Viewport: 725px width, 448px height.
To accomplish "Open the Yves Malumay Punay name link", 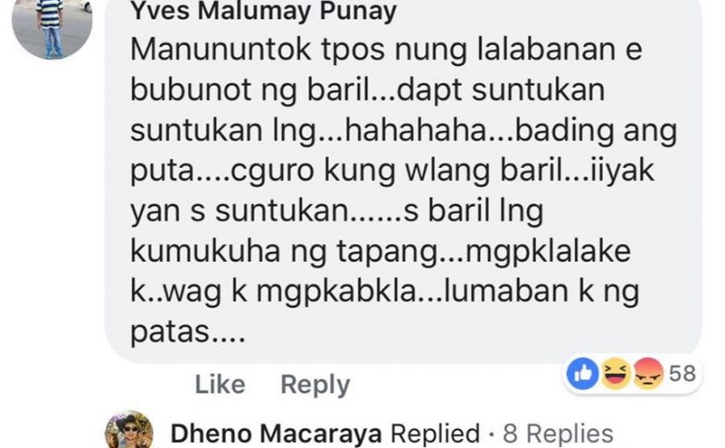I will coord(264,11).
